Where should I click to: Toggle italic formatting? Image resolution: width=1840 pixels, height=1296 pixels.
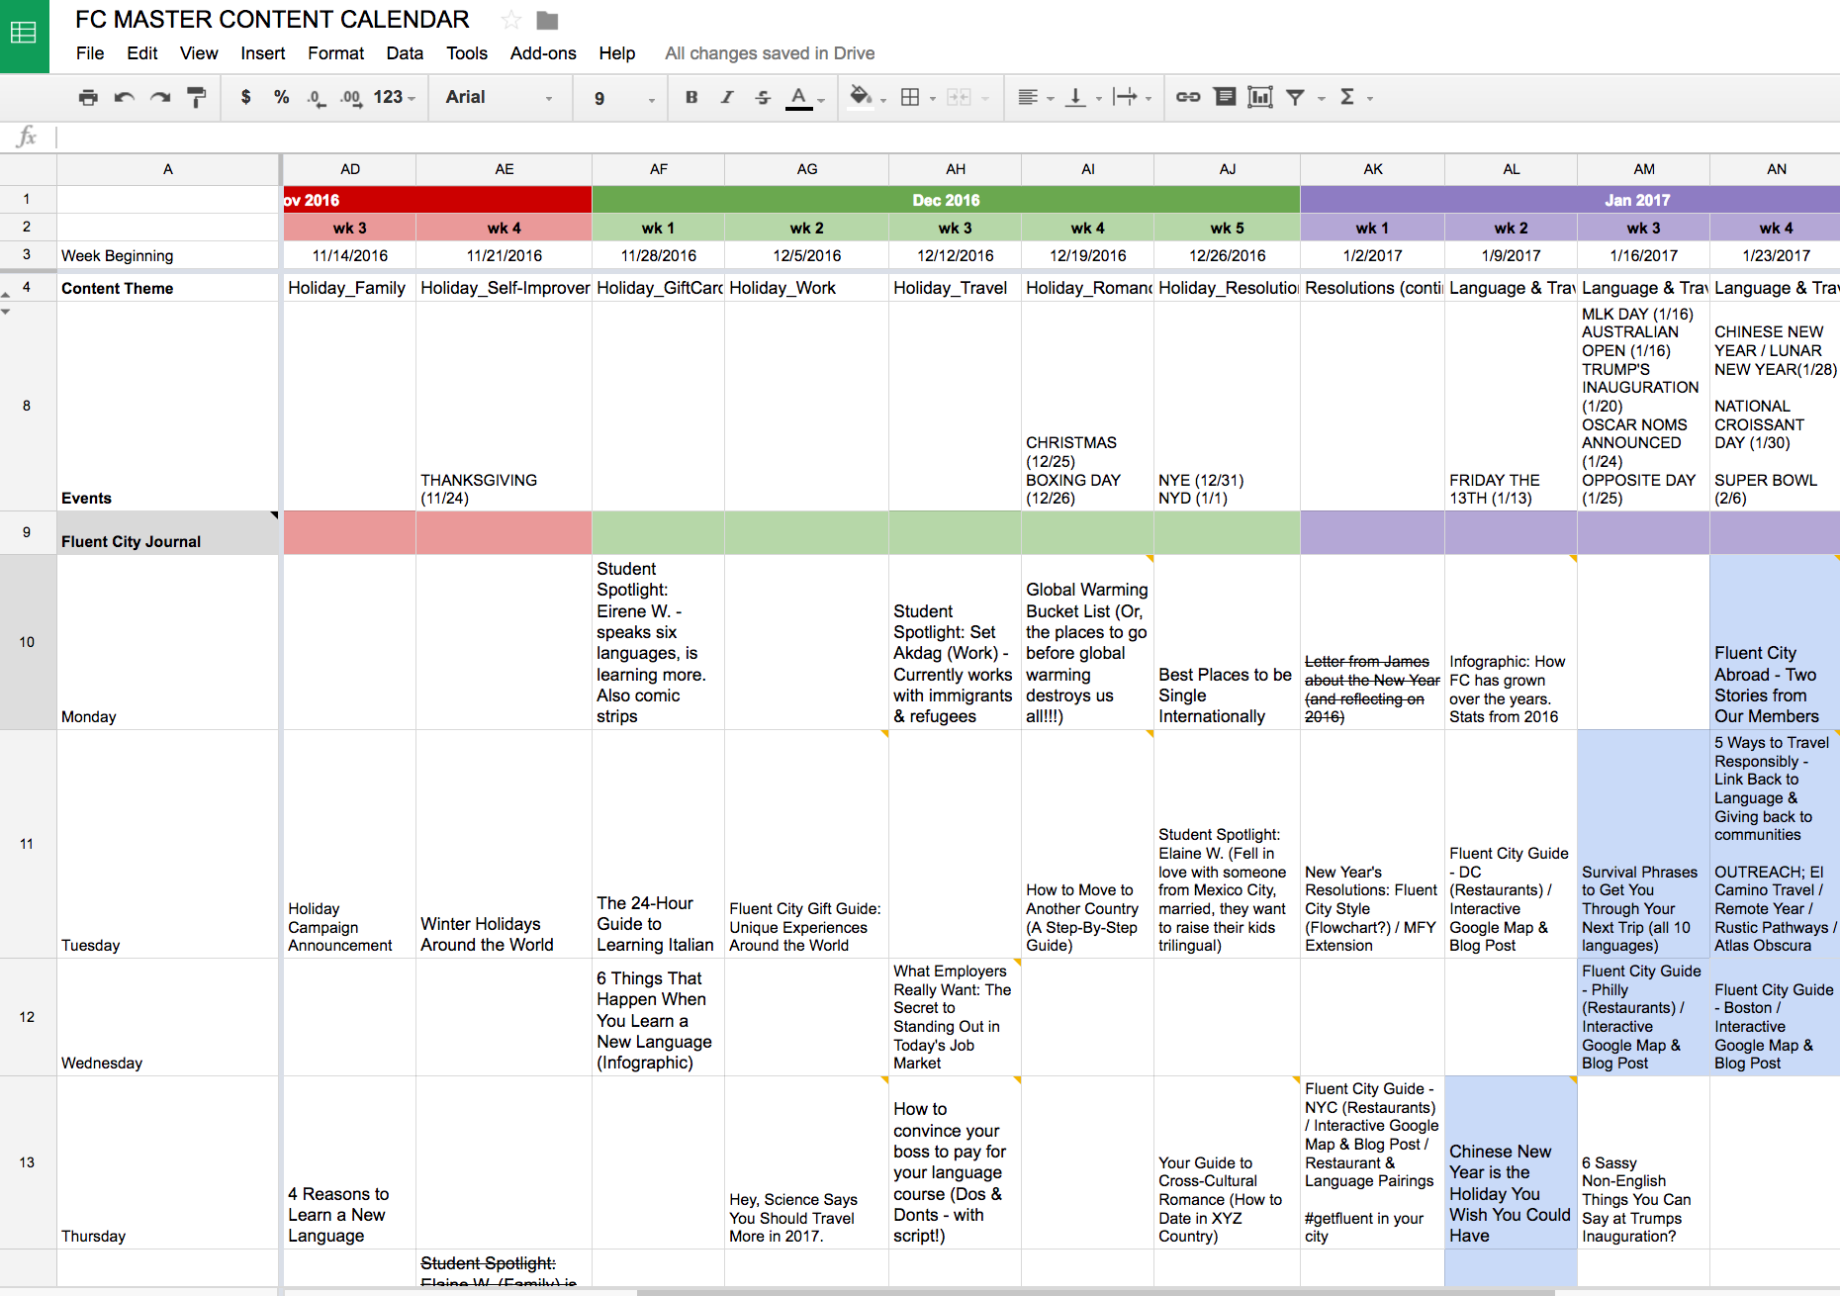[x=727, y=97]
